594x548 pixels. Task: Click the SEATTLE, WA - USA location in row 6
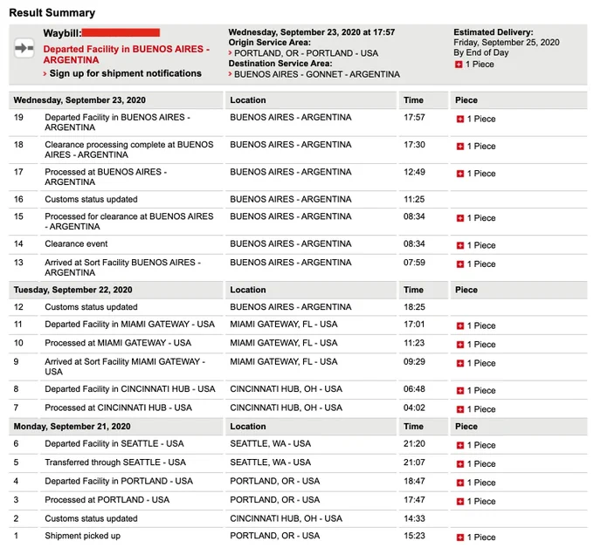pos(271,444)
